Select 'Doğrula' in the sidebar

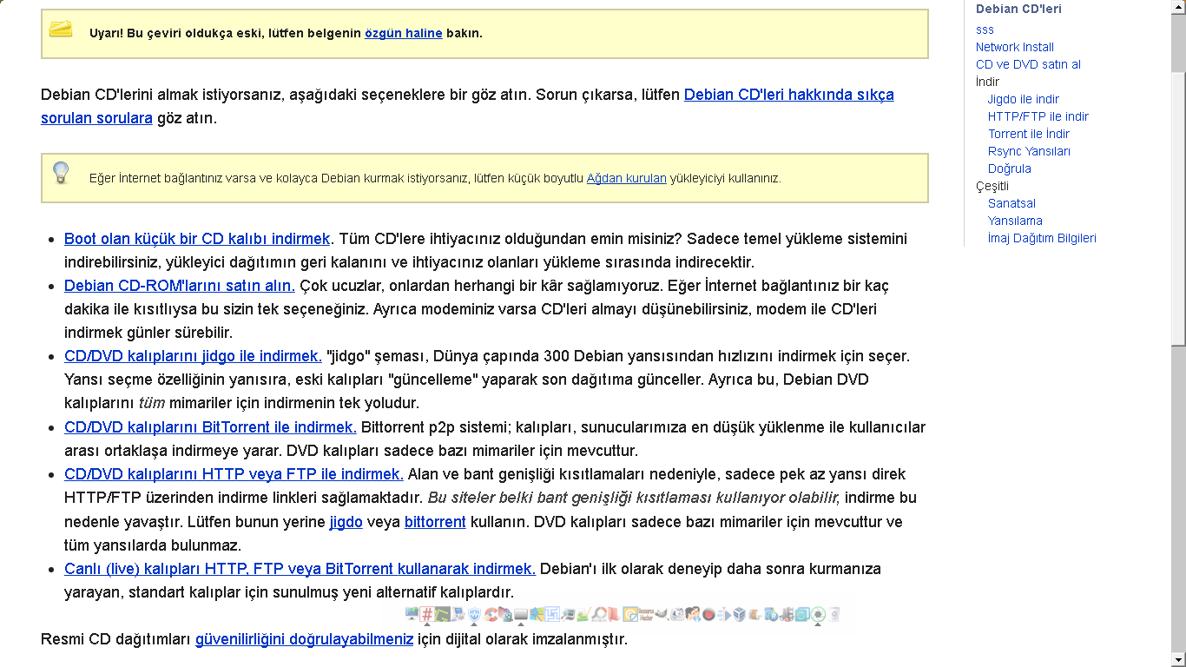tap(1010, 168)
